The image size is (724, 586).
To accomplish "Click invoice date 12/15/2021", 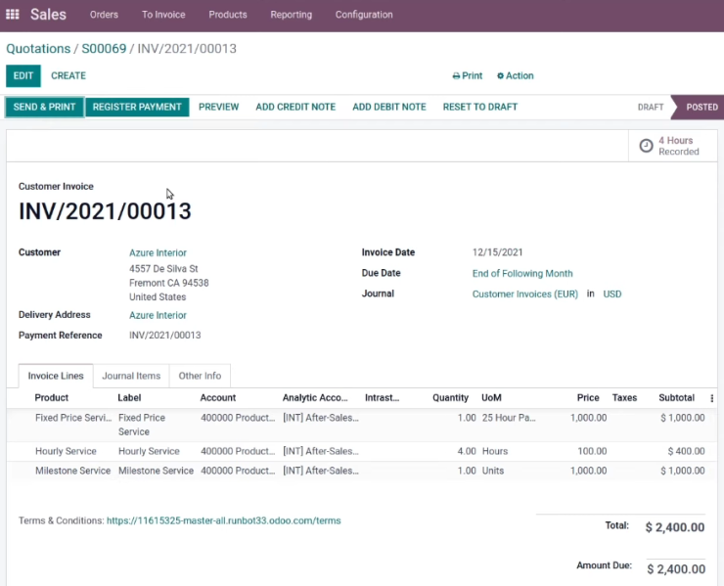I will pos(497,252).
